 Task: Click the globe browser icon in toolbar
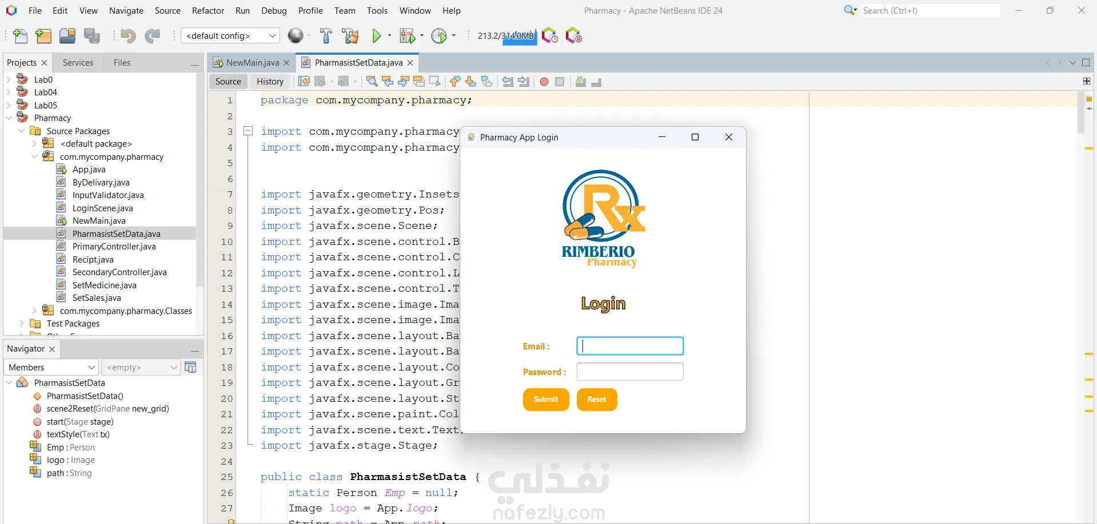pyautogui.click(x=296, y=35)
